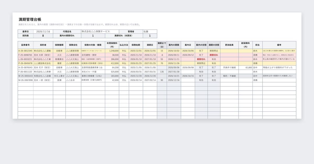
Task: Click renewal result 解約・不継続
Action: click(229, 76)
